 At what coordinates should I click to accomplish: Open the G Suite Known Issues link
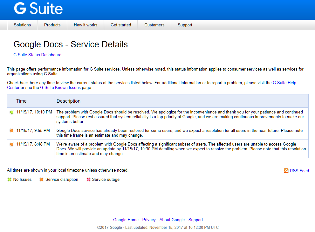tap(60, 88)
